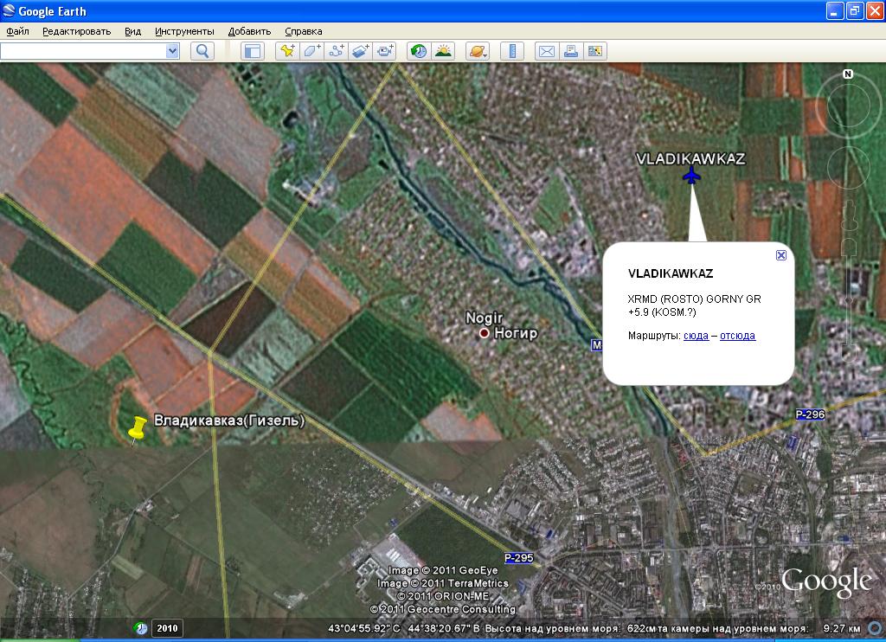Add an image overlay icon
Viewport: 886px width, 642px height.
coord(361,51)
